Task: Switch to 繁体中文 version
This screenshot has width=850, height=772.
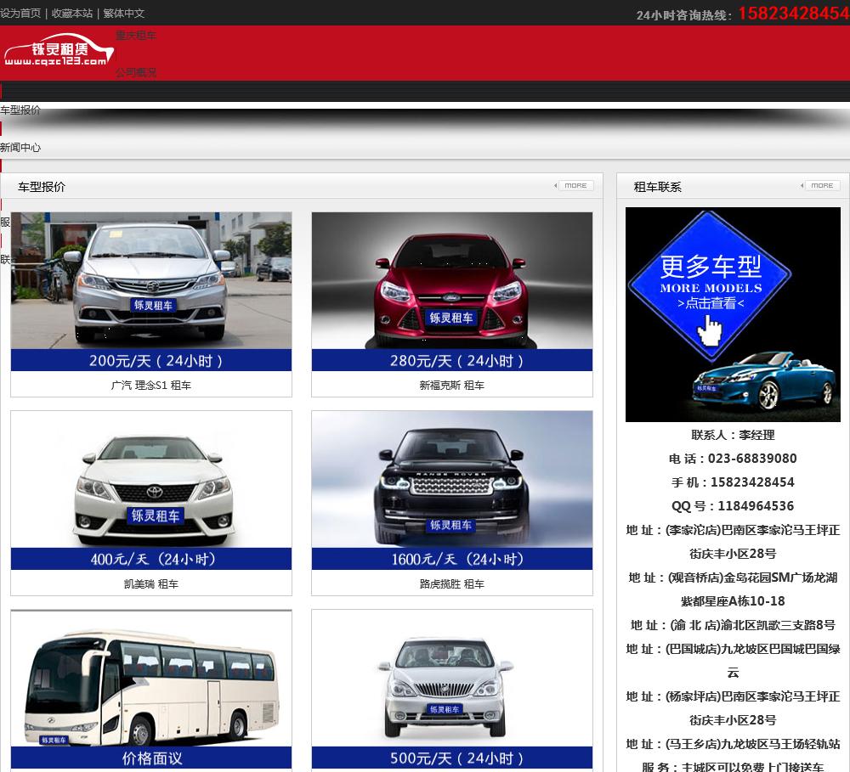Action: pos(123,13)
